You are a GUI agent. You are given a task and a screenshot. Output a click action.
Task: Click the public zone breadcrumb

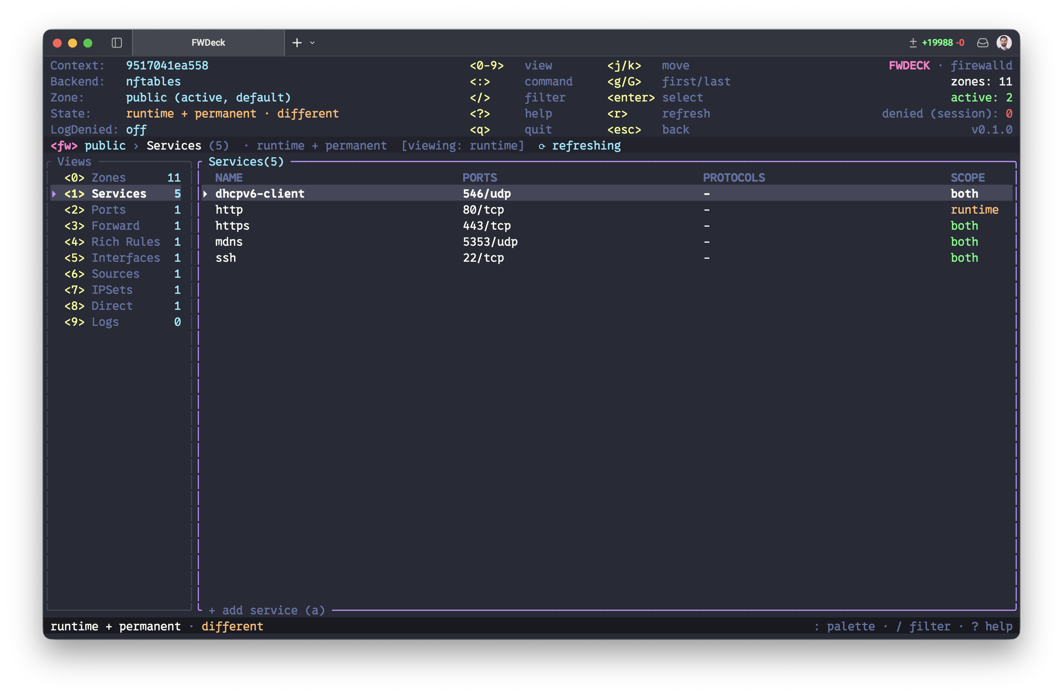pos(105,146)
